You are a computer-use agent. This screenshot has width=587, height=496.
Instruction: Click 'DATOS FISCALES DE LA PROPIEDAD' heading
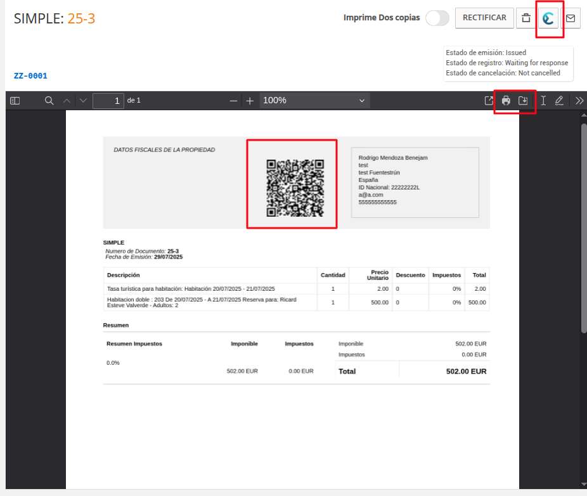tap(164, 149)
